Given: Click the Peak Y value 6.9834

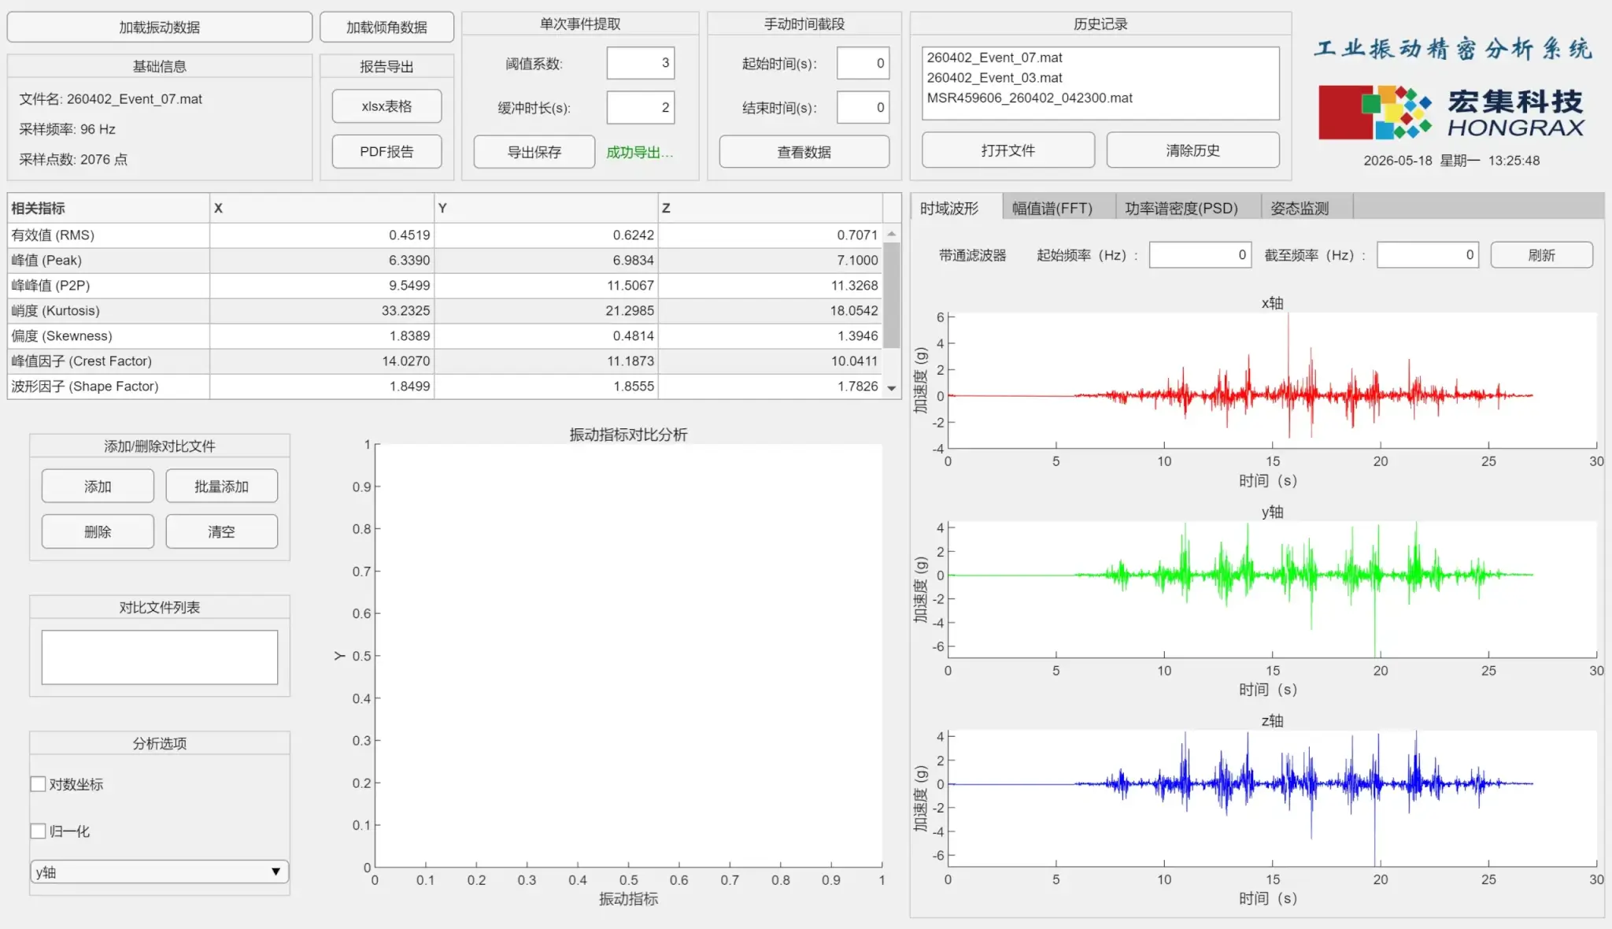Looking at the screenshot, I should pyautogui.click(x=634, y=260).
